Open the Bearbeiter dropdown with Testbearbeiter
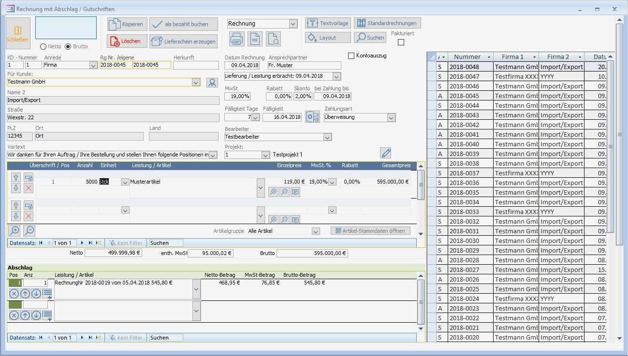This screenshot has width=628, height=356. point(327,137)
